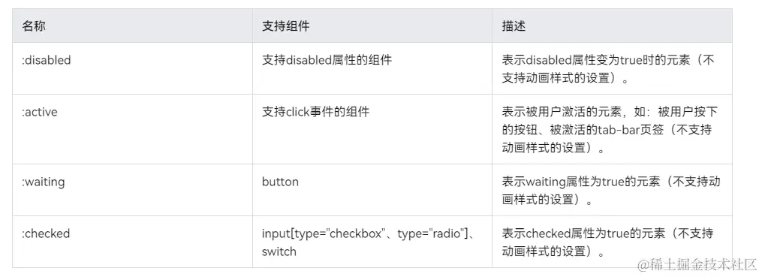Viewport: 762px width, 277px height.
Task: Click the description of the :active row
Action: click(610, 130)
